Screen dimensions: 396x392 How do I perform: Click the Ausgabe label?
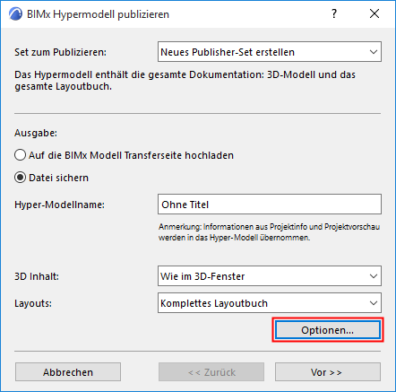(36, 133)
